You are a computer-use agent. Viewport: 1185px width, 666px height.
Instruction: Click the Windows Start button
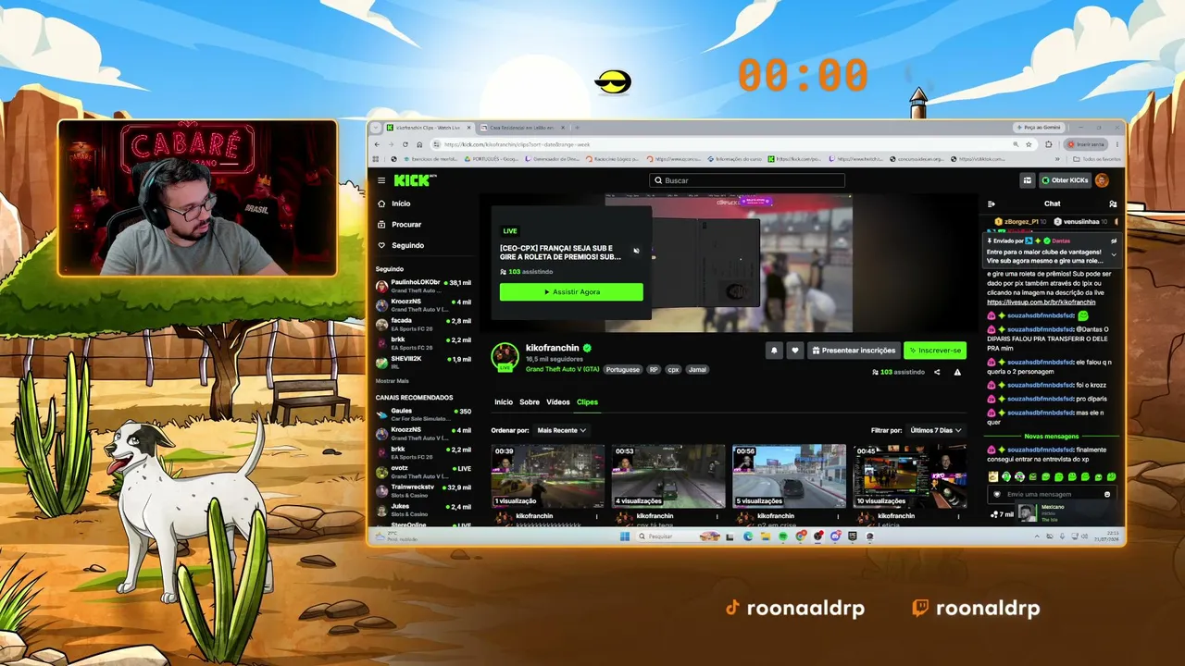point(624,536)
